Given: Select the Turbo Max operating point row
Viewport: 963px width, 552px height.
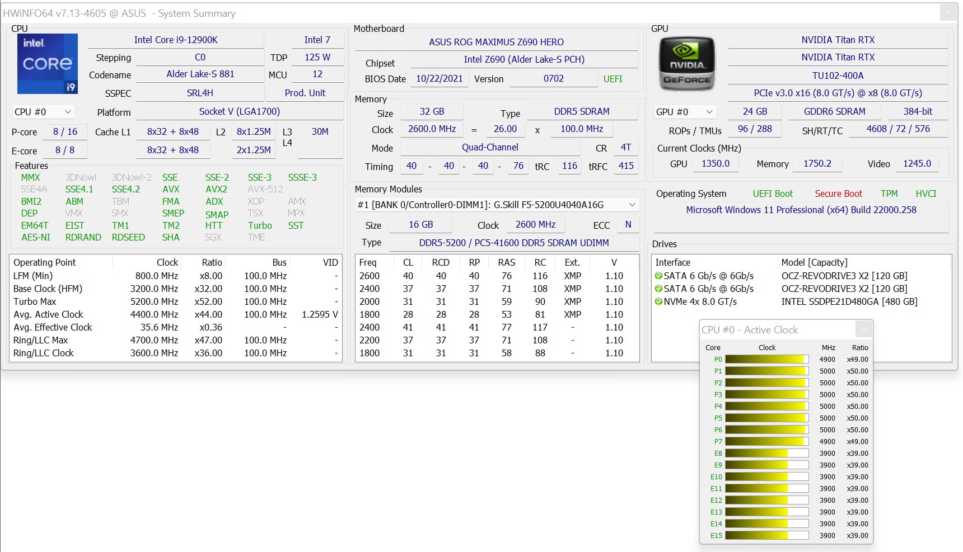Looking at the screenshot, I should [x=176, y=301].
